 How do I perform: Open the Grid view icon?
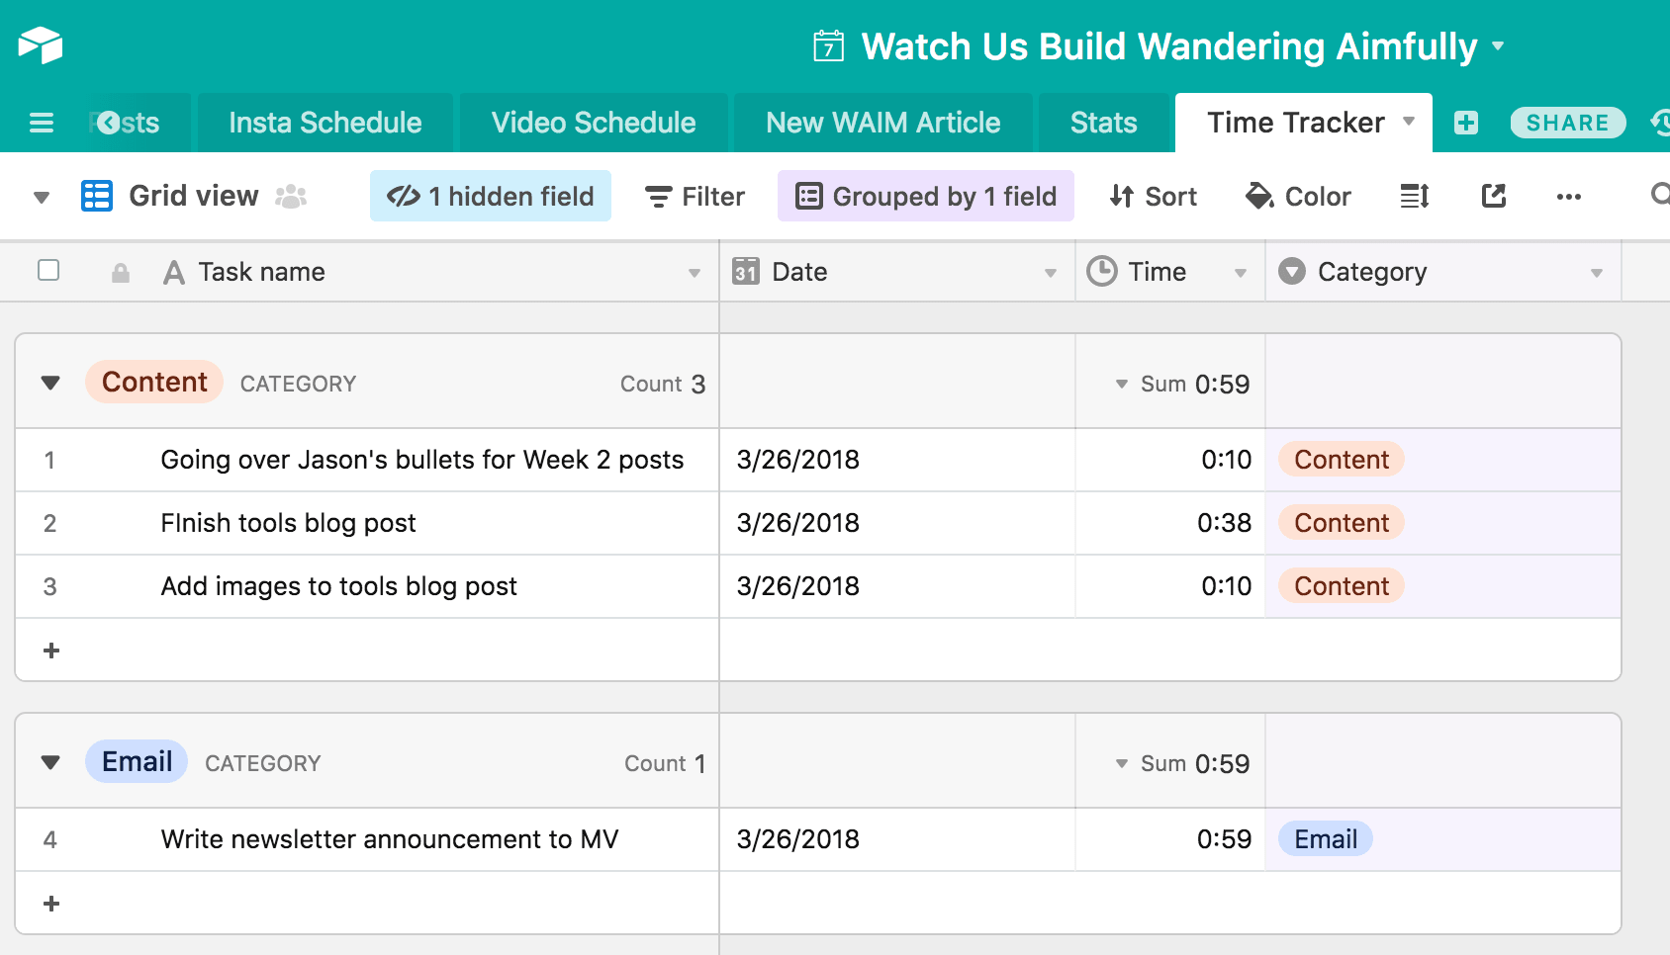tap(96, 196)
